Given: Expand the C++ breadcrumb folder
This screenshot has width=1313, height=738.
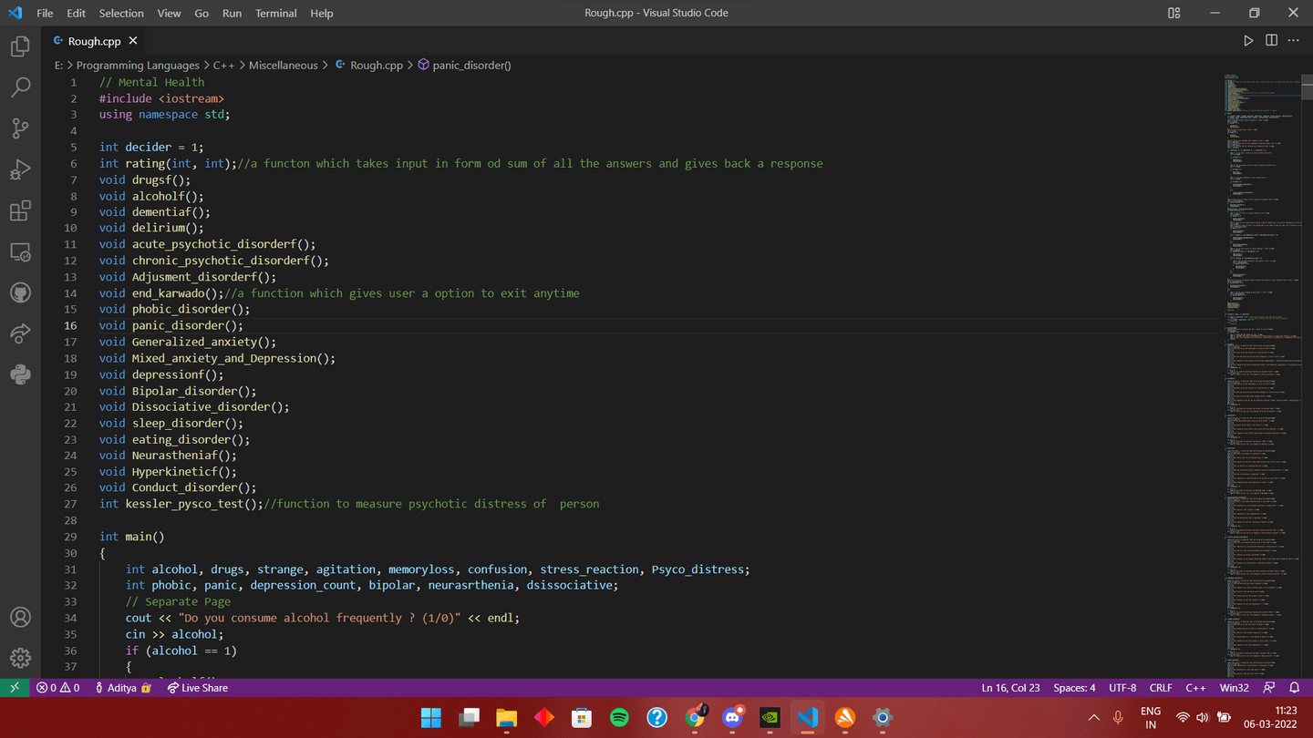Looking at the screenshot, I should click(x=223, y=66).
